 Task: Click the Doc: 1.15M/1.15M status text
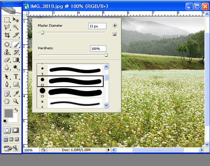(x=76, y=150)
